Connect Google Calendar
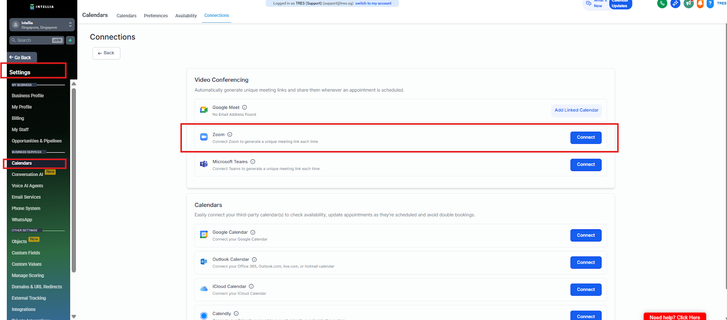 586,236
